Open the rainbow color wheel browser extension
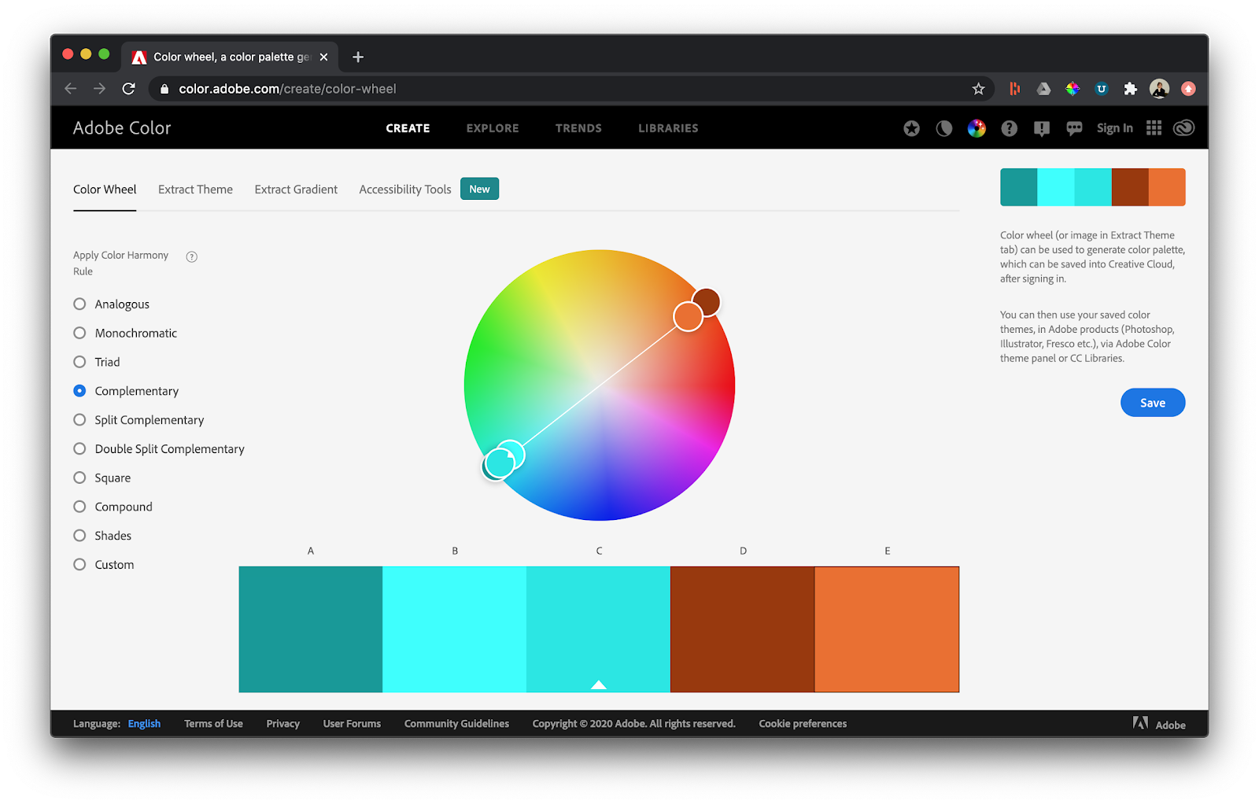1259x804 pixels. pos(1073,89)
